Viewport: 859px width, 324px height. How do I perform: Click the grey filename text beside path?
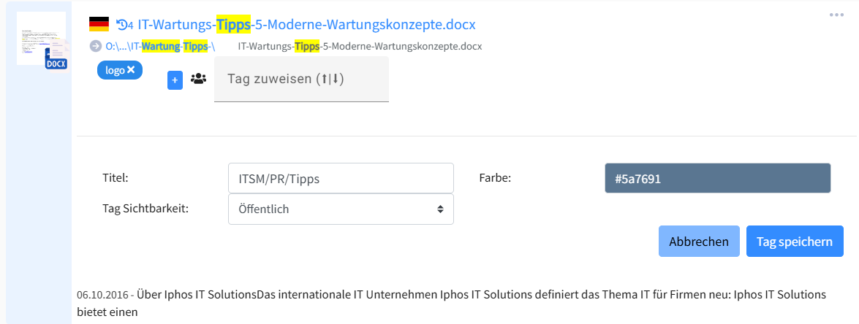click(x=360, y=47)
